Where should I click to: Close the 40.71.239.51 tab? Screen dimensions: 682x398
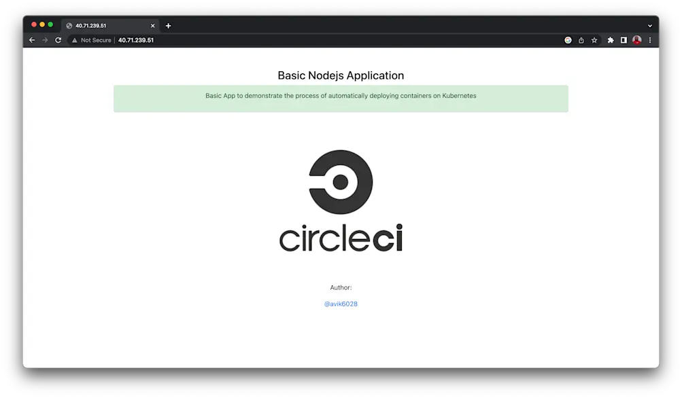[153, 26]
